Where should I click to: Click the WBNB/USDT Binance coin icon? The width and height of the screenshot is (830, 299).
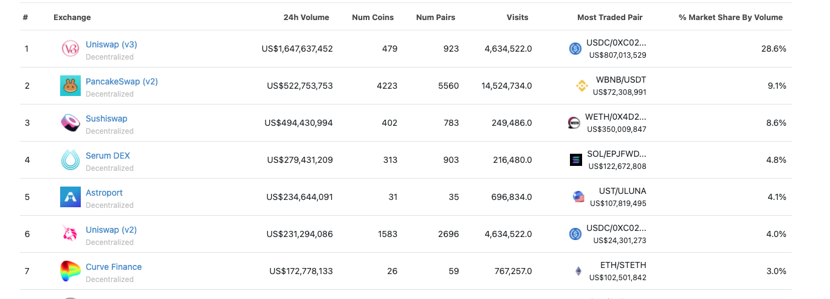582,86
